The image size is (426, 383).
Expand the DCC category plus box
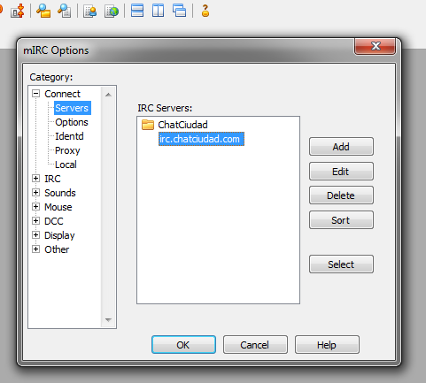(x=35, y=221)
